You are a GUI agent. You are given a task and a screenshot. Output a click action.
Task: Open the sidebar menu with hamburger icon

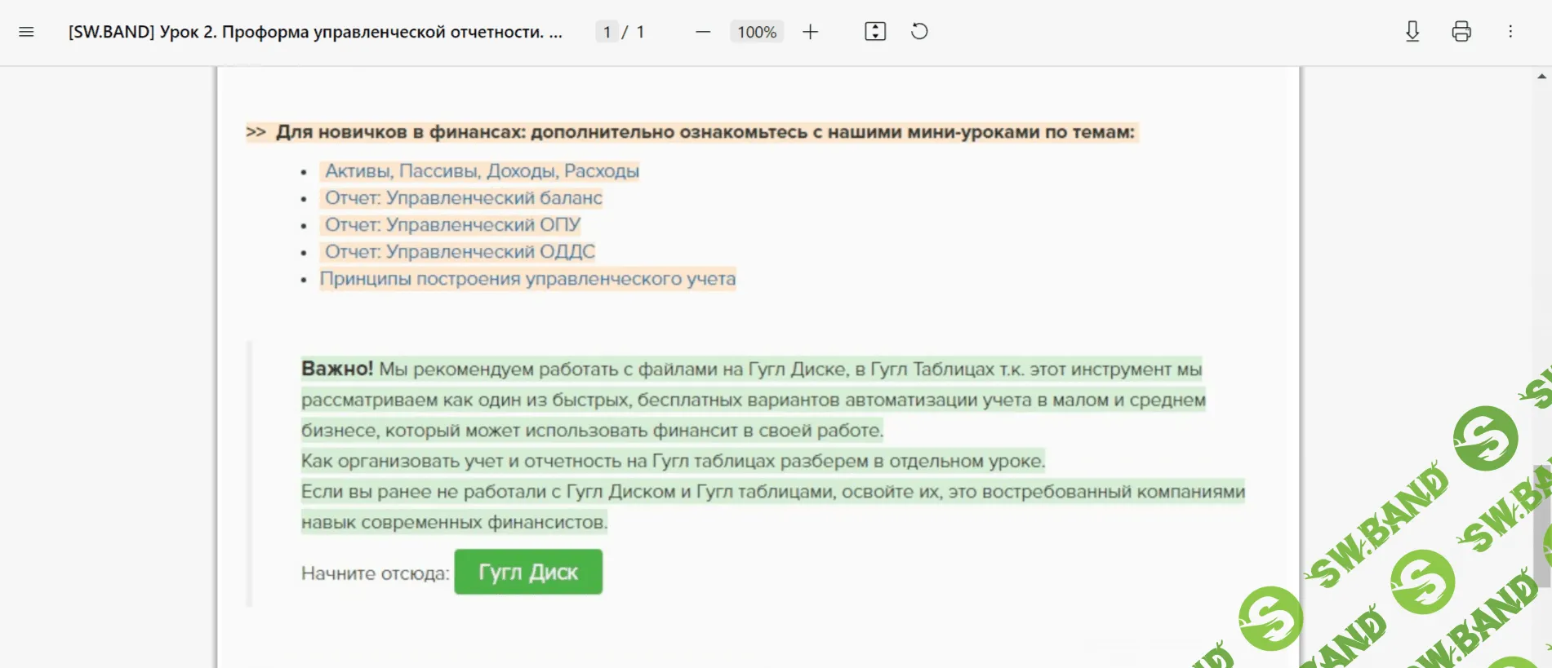click(x=26, y=32)
